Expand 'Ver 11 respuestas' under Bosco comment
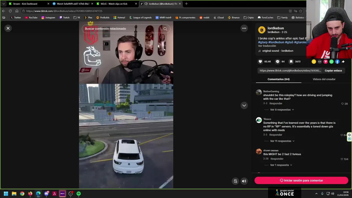 pos(282,141)
